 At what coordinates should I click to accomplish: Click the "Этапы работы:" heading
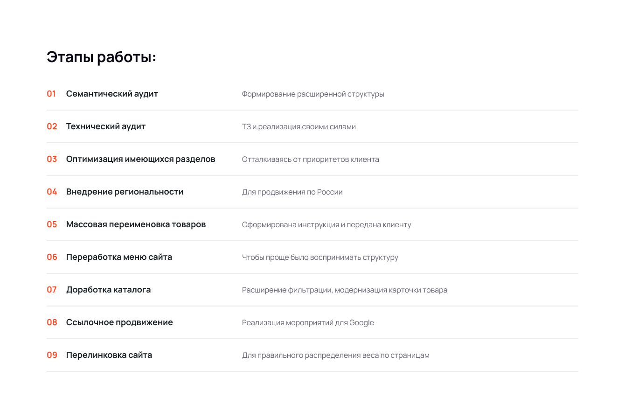click(101, 58)
